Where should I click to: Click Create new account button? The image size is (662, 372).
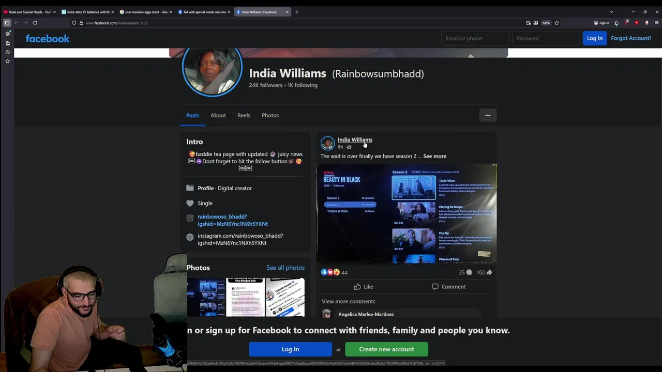coord(386,349)
